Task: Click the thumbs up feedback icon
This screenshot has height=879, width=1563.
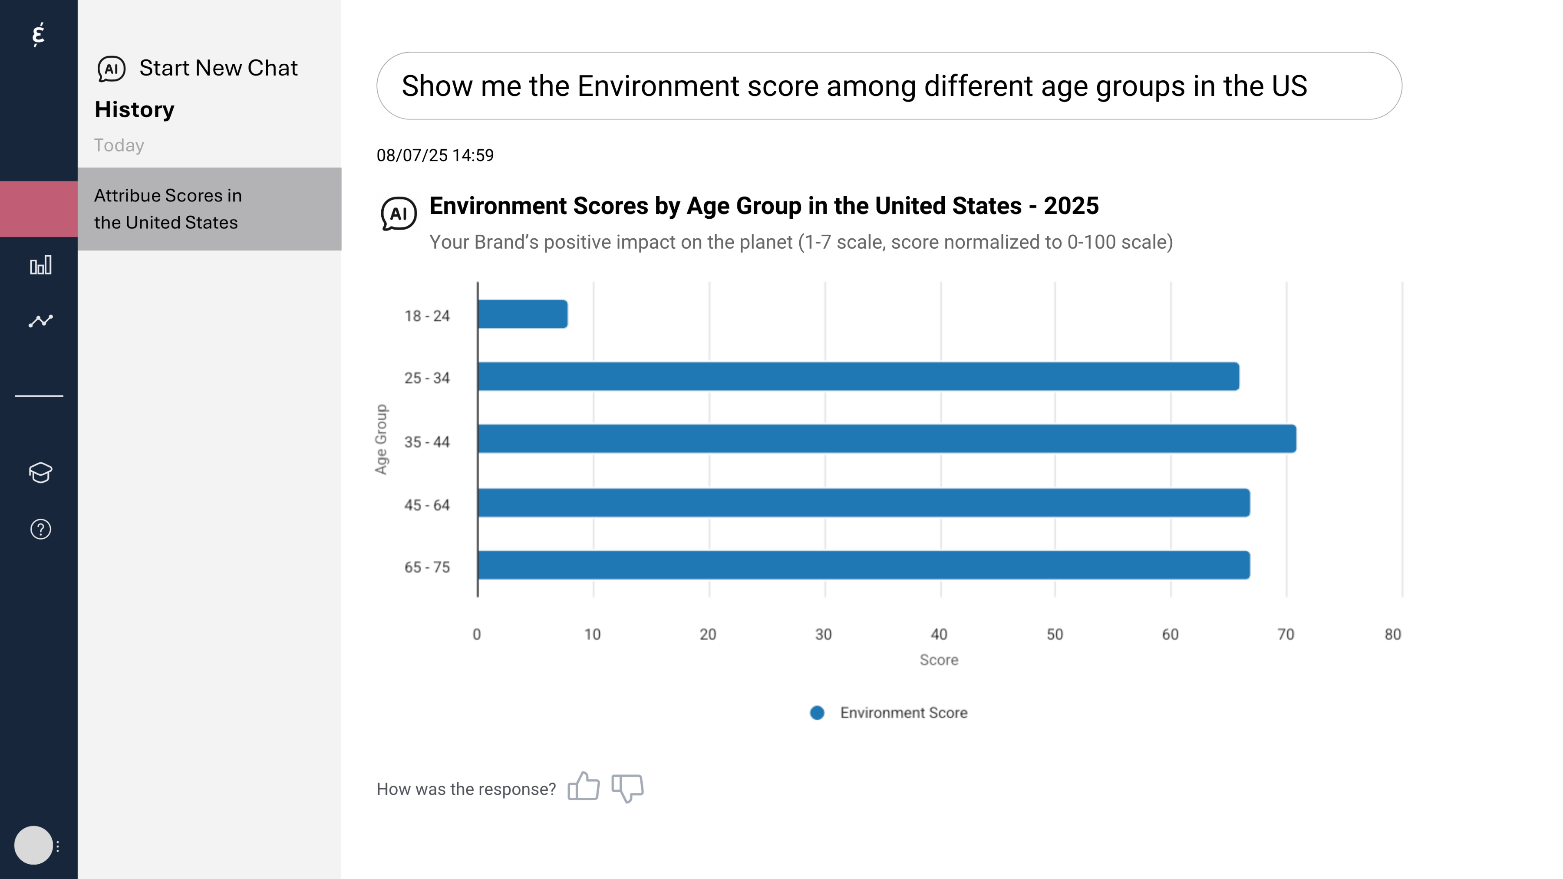Action: click(x=583, y=787)
